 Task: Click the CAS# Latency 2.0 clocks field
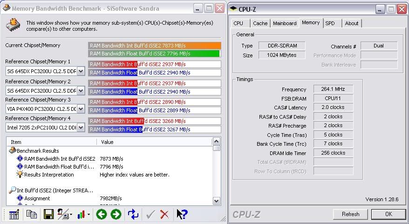pyautogui.click(x=333, y=107)
